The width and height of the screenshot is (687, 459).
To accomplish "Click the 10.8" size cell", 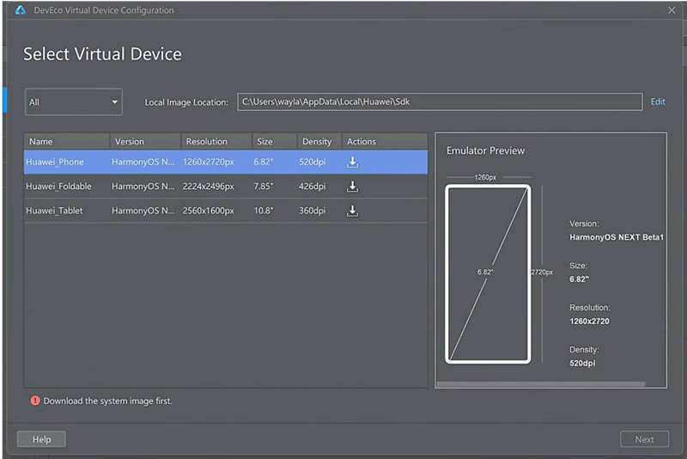I will pyautogui.click(x=264, y=211).
